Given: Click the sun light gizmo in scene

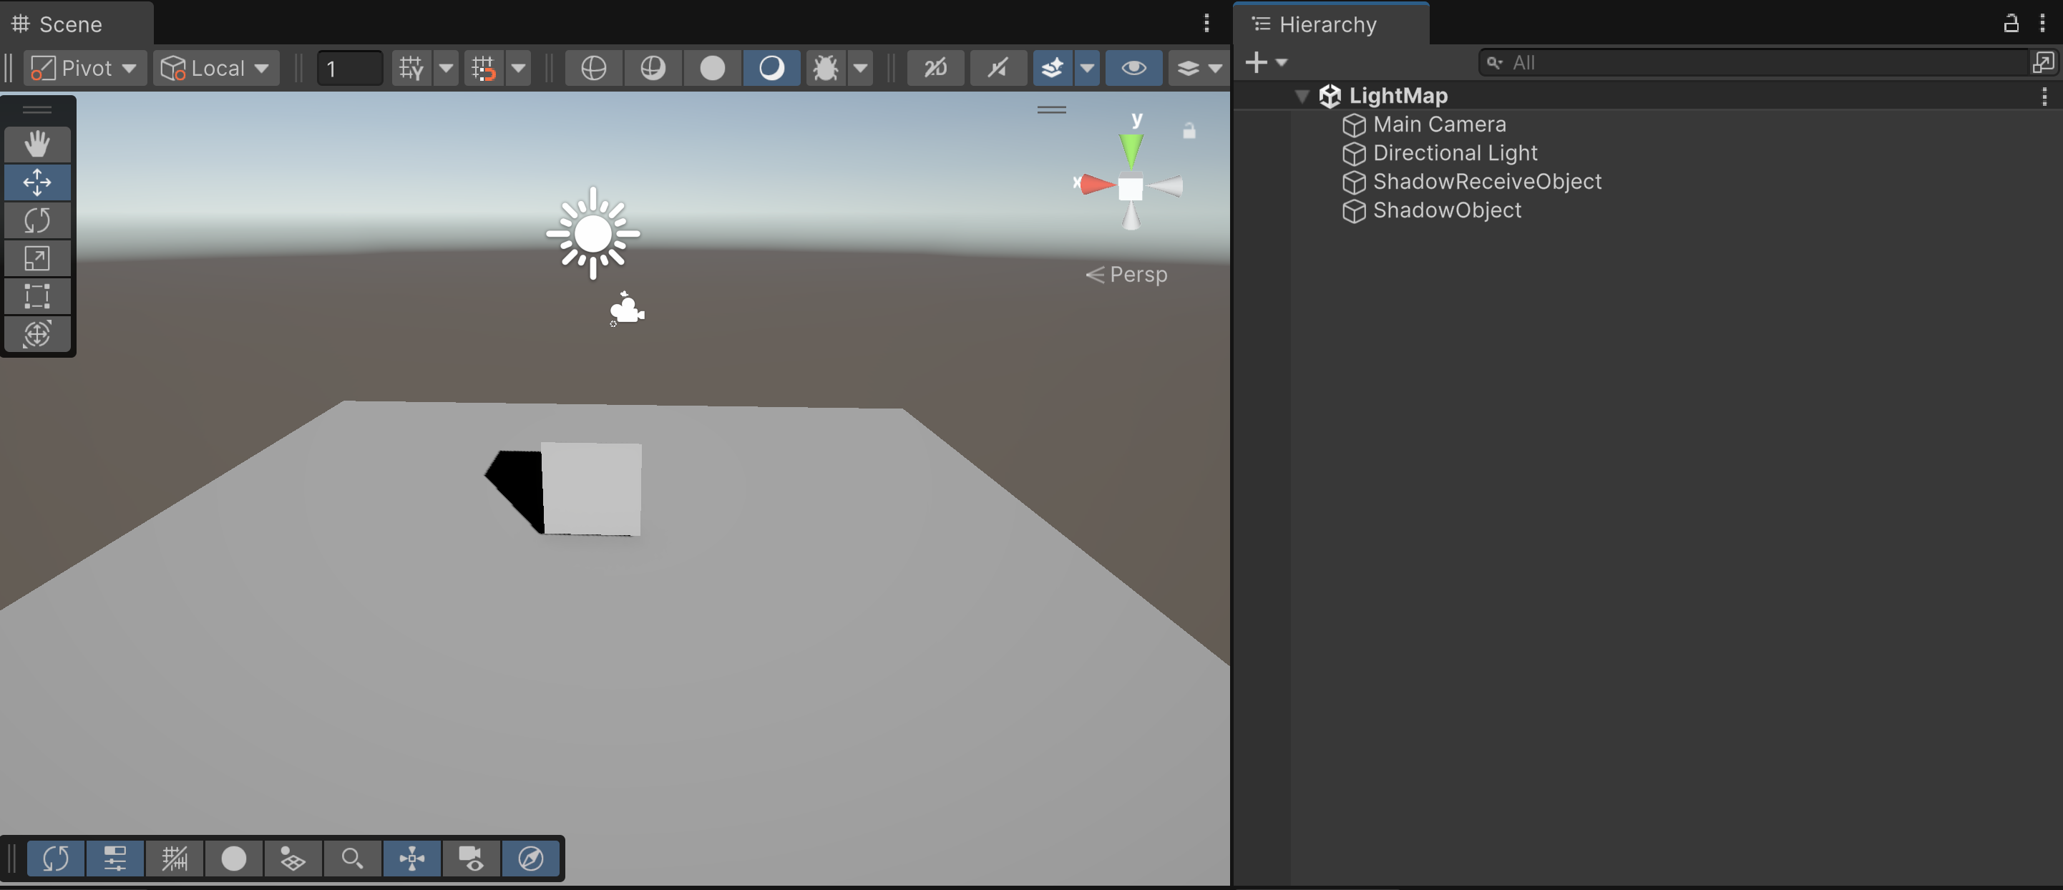Looking at the screenshot, I should [x=592, y=234].
